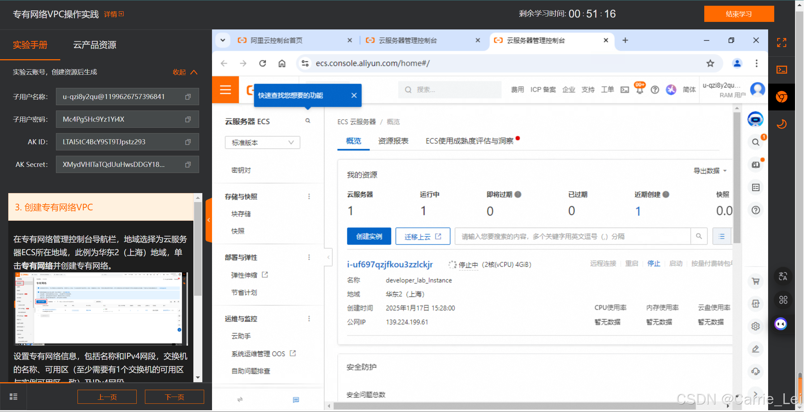Select the Chrome browser icon in right sidebar
This screenshot has height=412, width=804.
(x=781, y=97)
